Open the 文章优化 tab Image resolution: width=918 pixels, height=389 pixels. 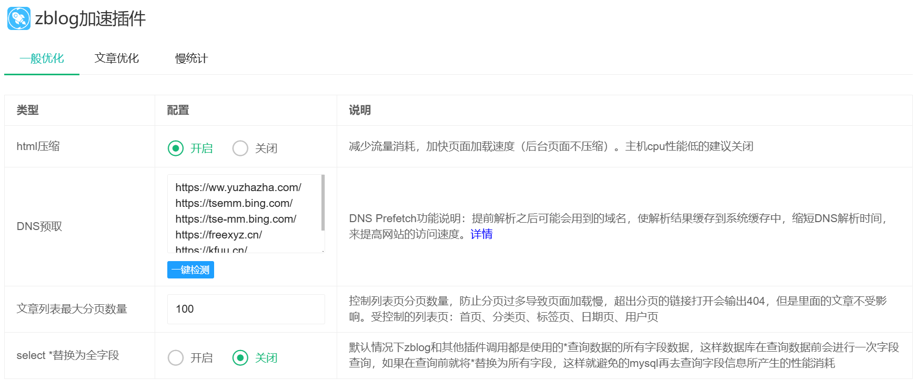(x=117, y=58)
